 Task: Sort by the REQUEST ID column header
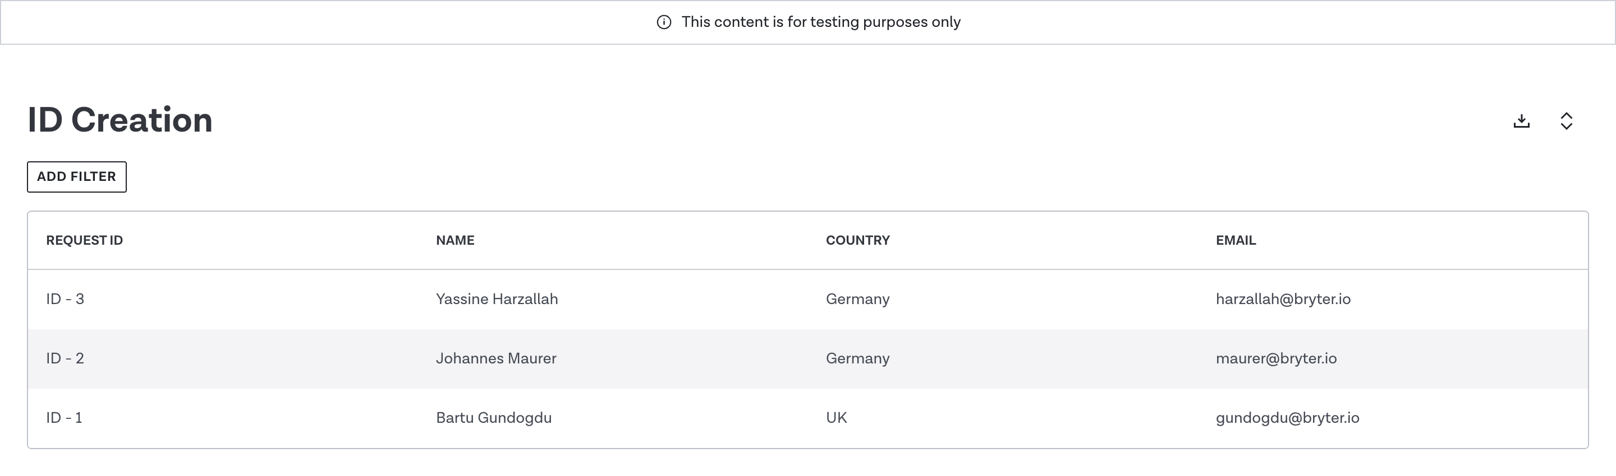click(x=84, y=240)
